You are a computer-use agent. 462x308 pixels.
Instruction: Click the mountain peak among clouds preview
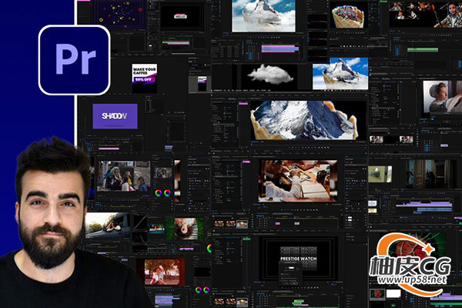tap(263, 15)
